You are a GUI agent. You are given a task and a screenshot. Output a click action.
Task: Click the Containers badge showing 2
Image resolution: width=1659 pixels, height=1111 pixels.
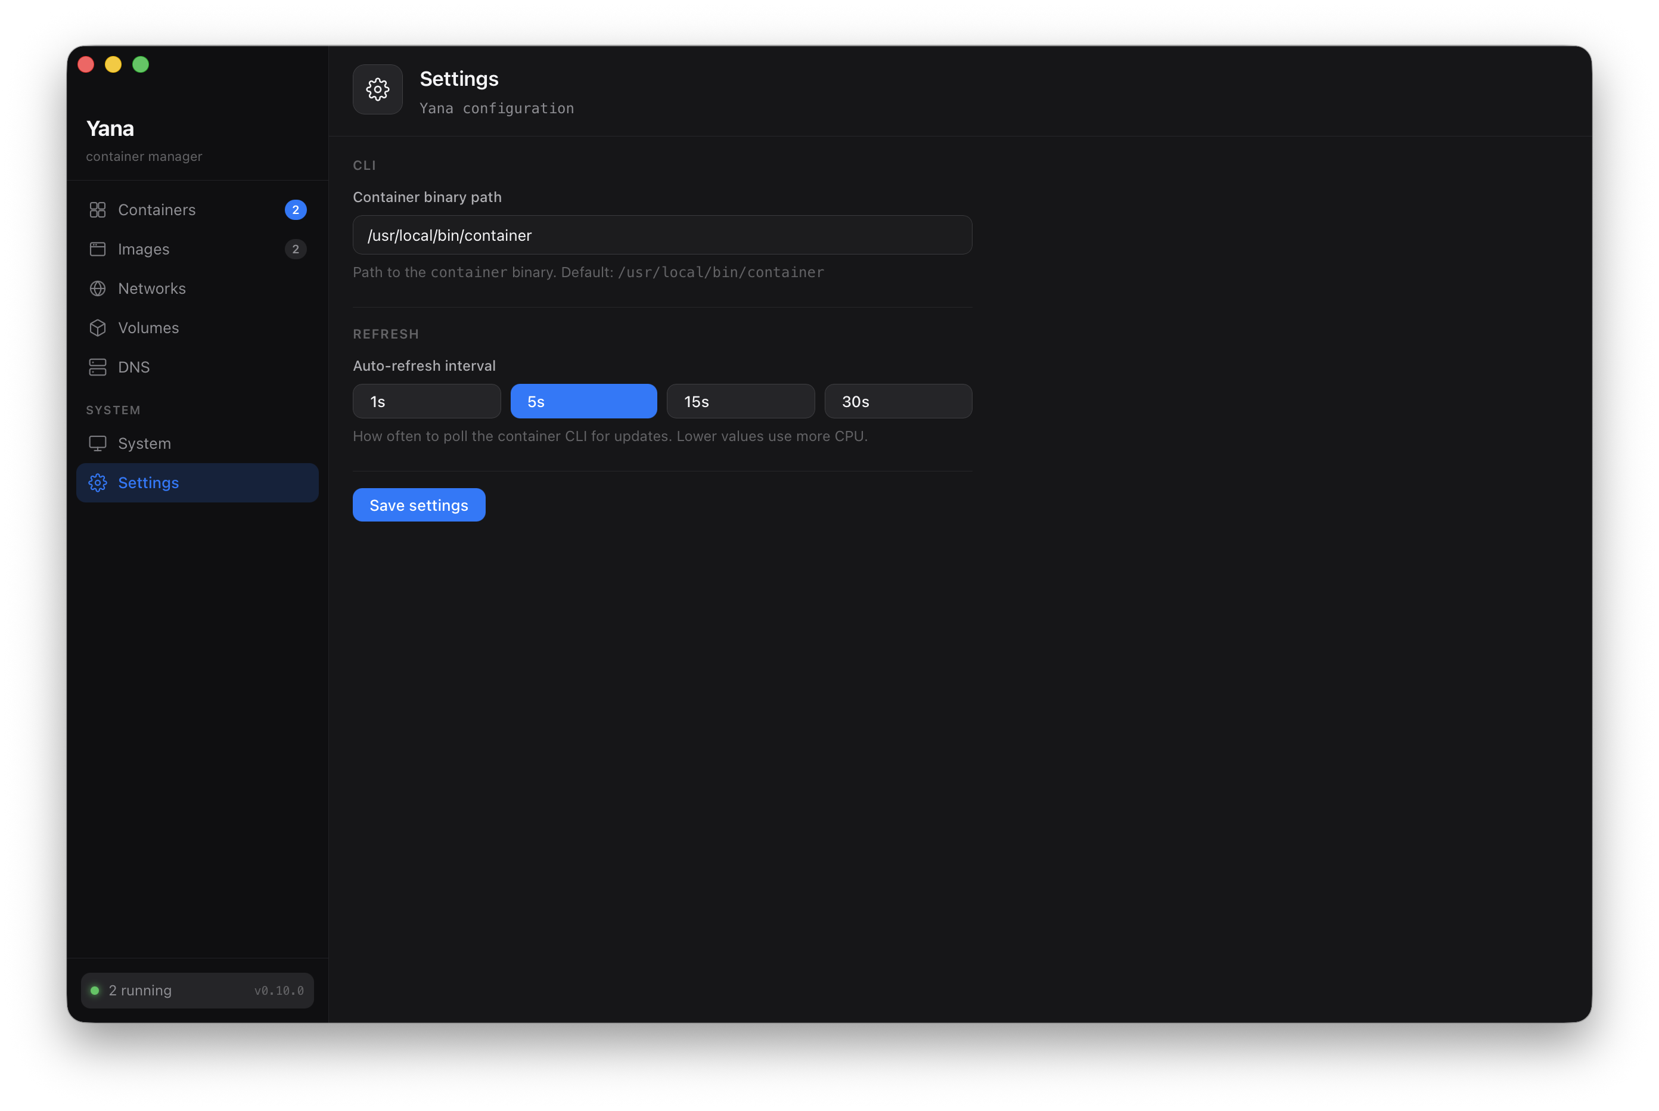click(296, 210)
